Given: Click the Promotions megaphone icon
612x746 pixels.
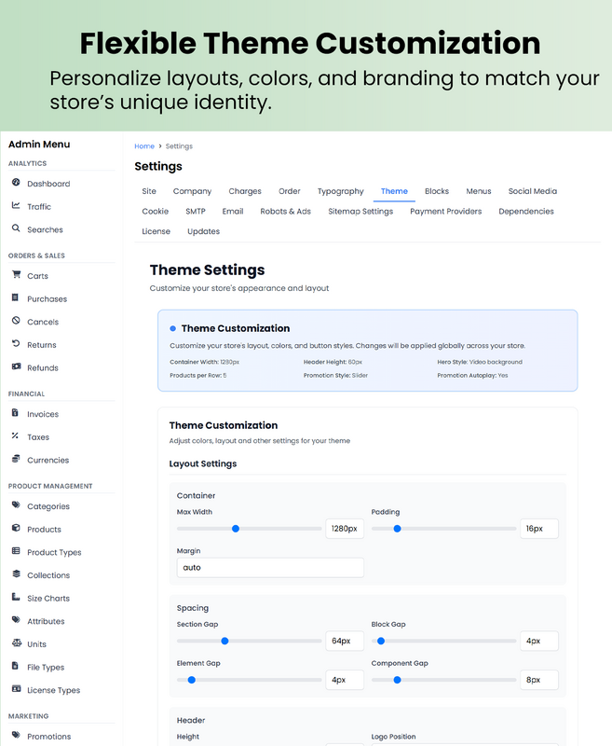Looking at the screenshot, I should click(16, 736).
